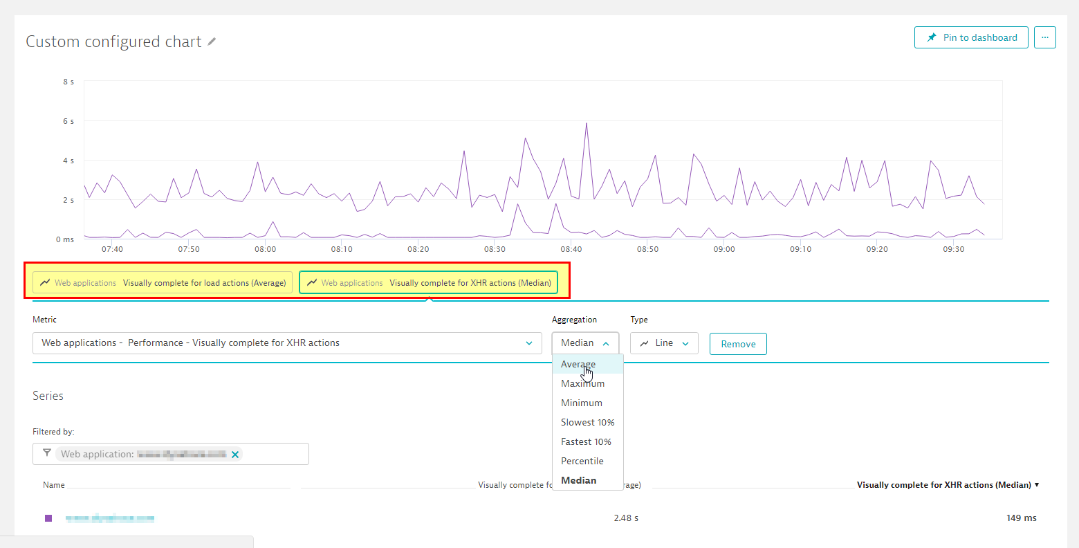The width and height of the screenshot is (1079, 548).
Task: Choose Maximum aggregation option
Action: coord(582,383)
